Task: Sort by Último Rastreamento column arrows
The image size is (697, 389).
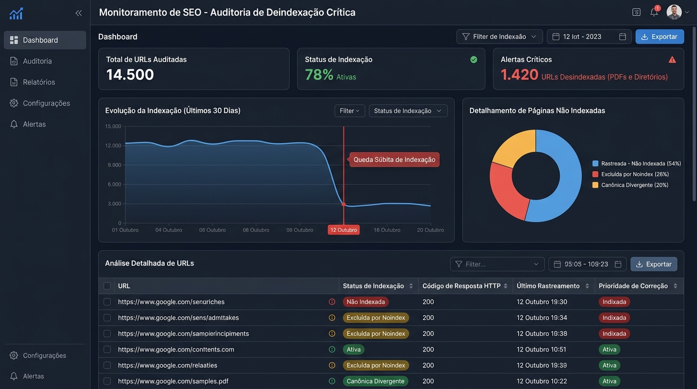Action: (587, 286)
